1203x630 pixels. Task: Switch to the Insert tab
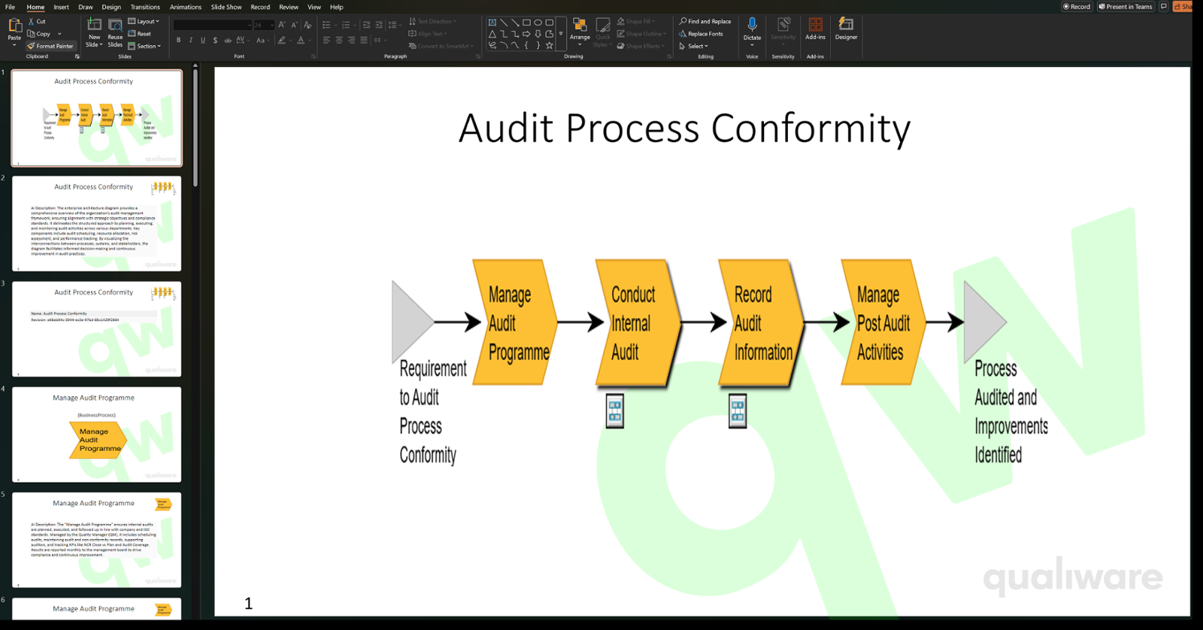tap(61, 7)
